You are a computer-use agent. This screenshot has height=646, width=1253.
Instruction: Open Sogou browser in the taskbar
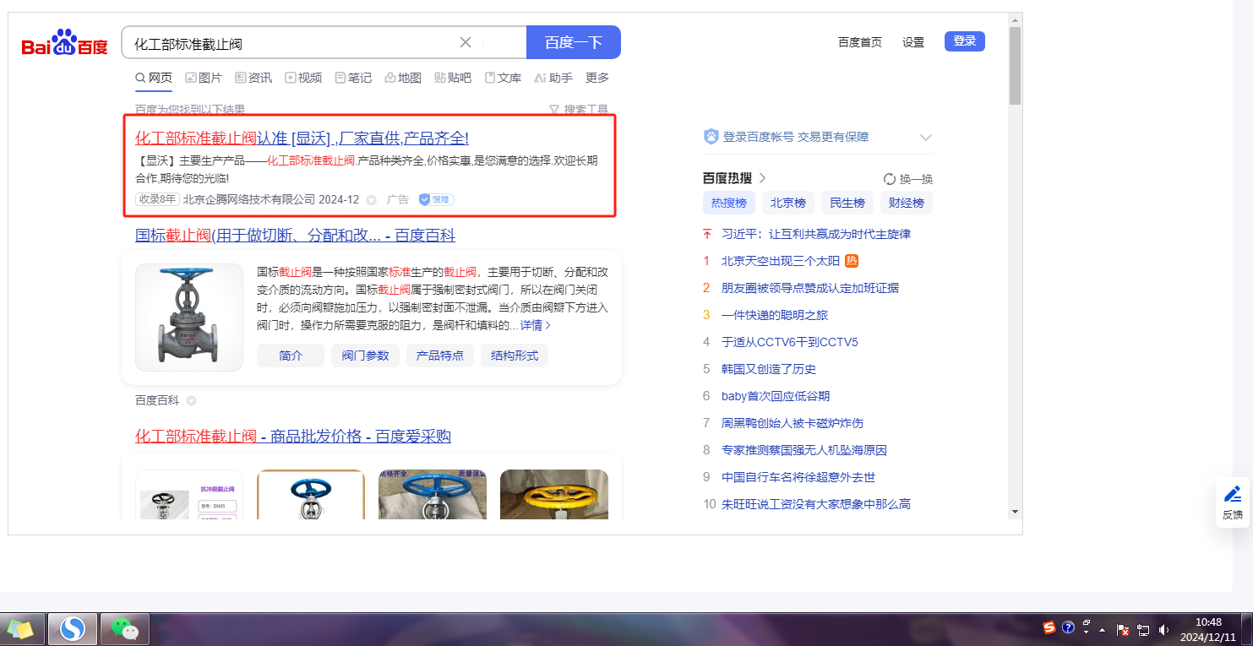(73, 629)
